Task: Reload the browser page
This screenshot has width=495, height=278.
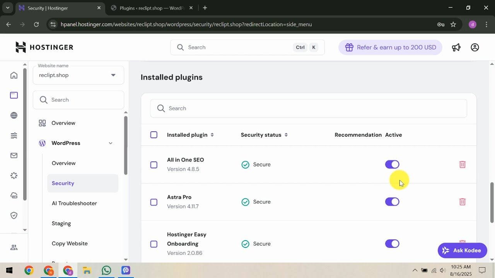Action: [36, 24]
